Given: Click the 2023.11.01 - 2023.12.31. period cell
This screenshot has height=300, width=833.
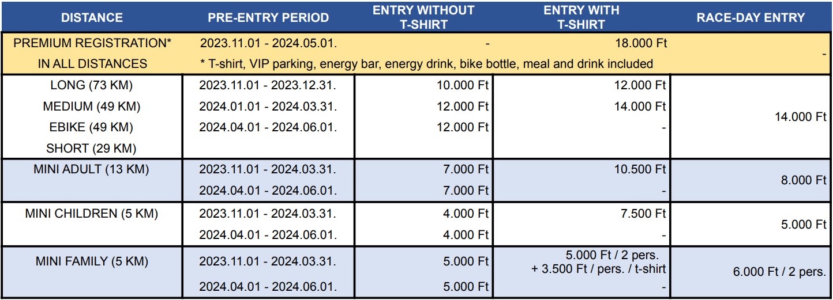Looking at the screenshot, I should point(268,86).
